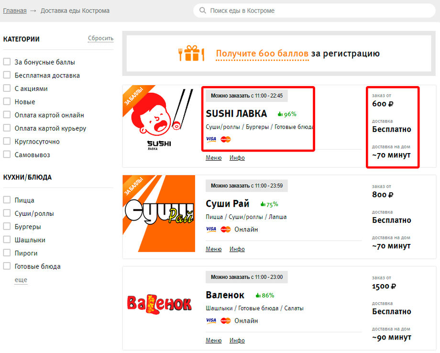The width and height of the screenshot is (440, 353).
Task: Expand more cuisines with еще
Action: click(21, 280)
